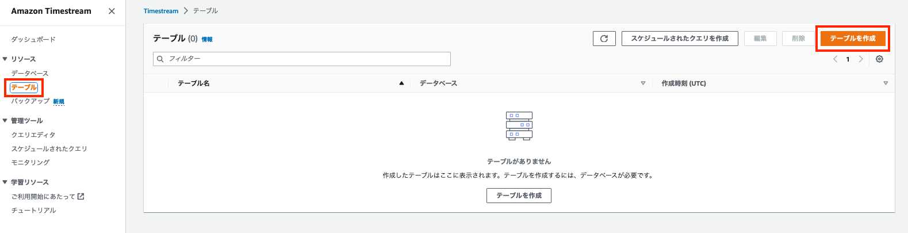The height and width of the screenshot is (233, 908).
Task: Open table preferences gear icon
Action: coord(879,59)
